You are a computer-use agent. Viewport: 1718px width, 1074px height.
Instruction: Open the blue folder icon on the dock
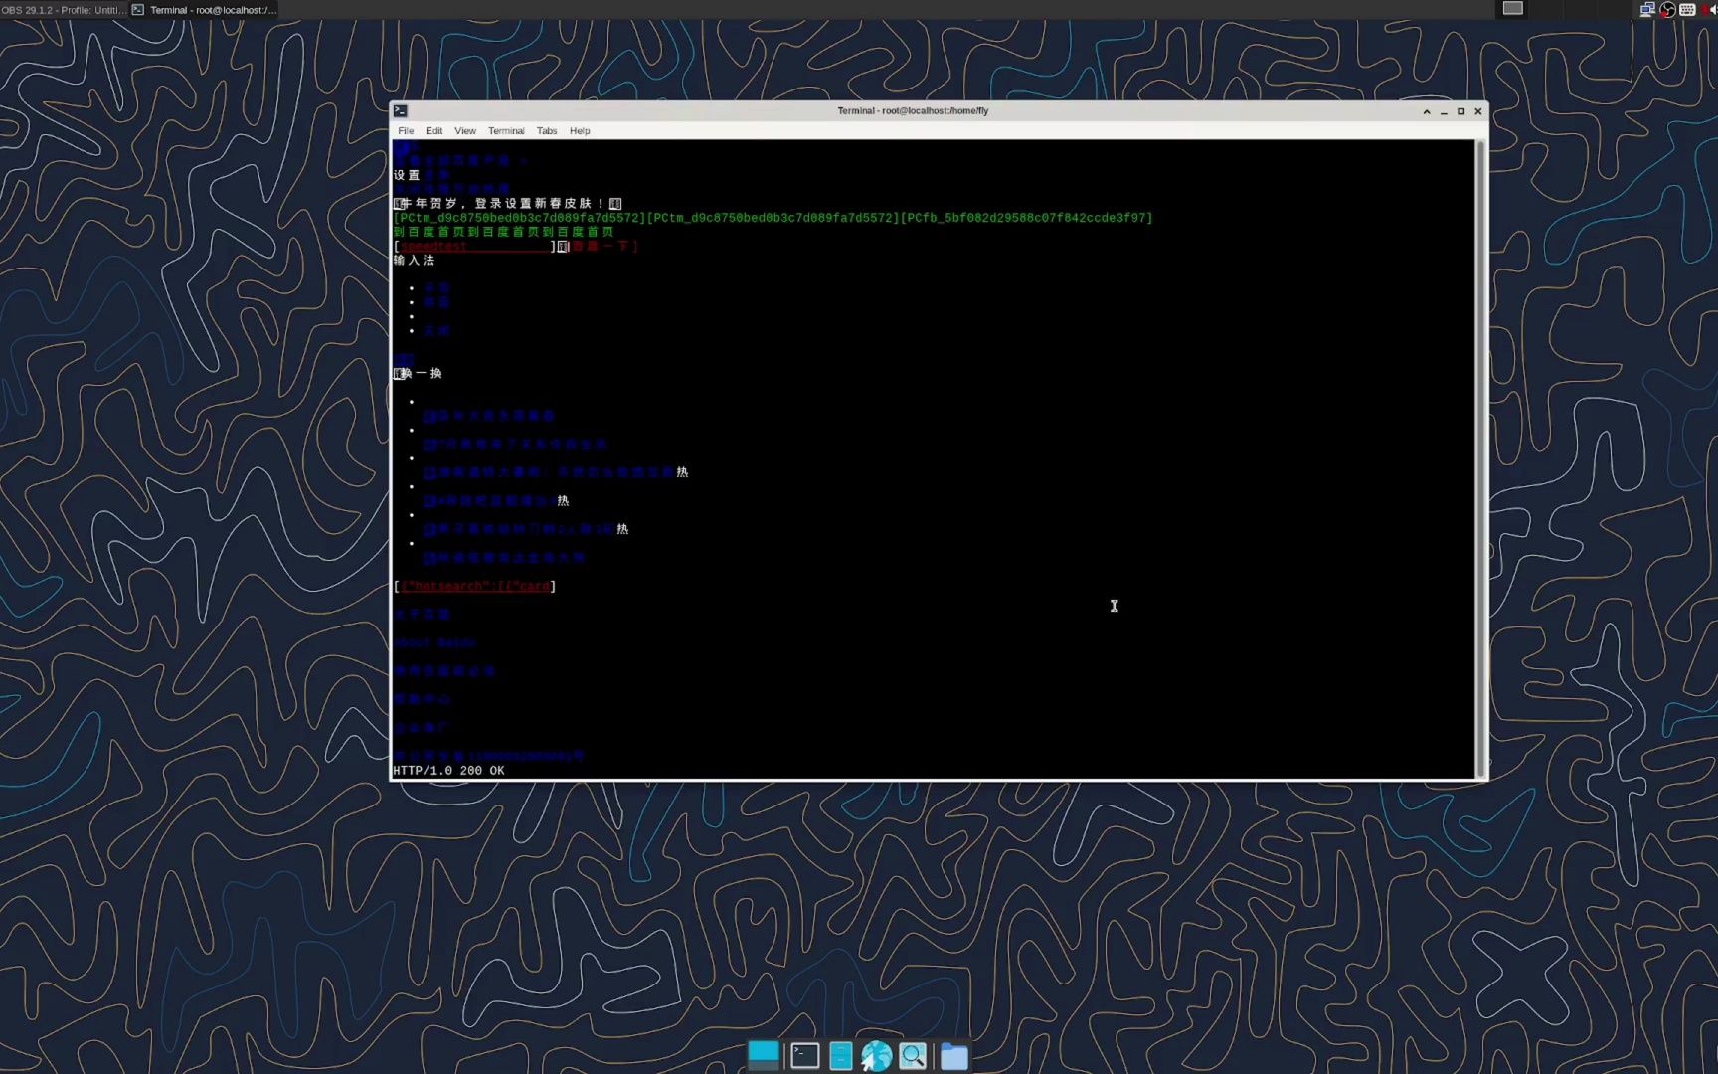coord(953,1054)
